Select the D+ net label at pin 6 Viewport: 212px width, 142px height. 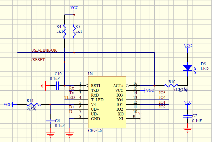coord(72,107)
